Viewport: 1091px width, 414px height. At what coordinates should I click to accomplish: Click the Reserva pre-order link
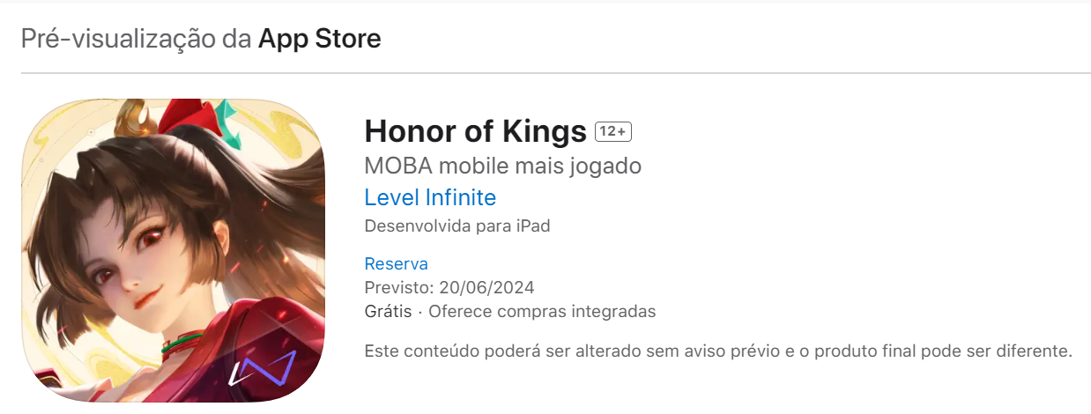396,263
